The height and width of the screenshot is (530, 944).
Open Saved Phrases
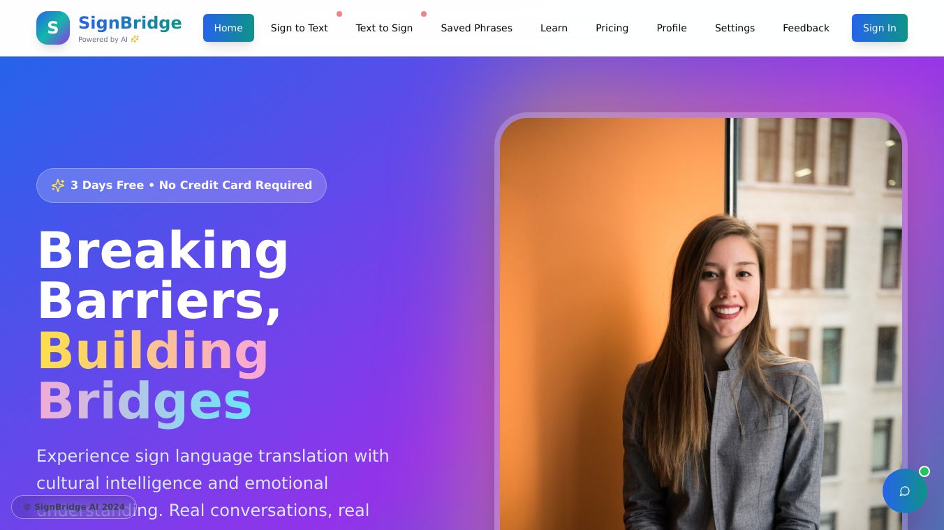(476, 28)
